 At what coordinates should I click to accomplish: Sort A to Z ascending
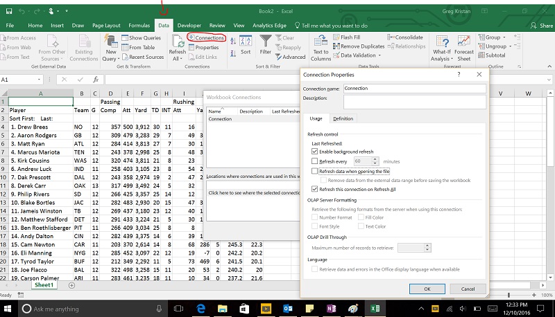pyautogui.click(x=233, y=42)
